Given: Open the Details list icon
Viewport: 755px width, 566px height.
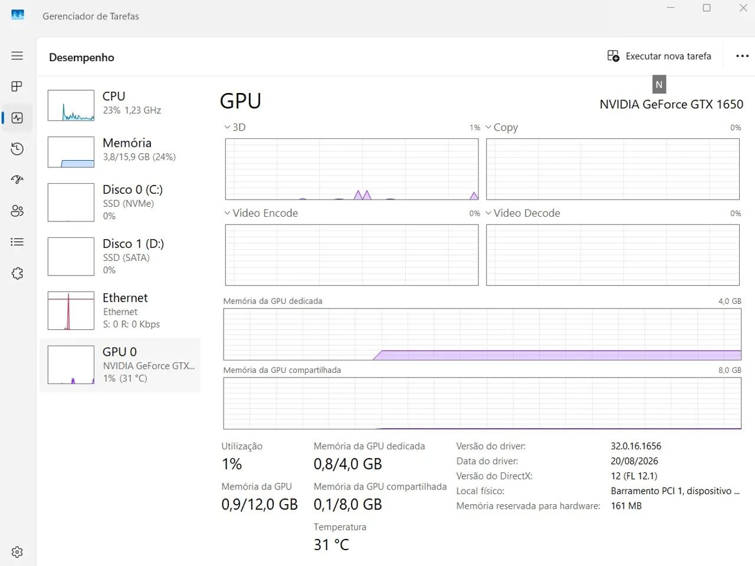Looking at the screenshot, I should point(17,242).
